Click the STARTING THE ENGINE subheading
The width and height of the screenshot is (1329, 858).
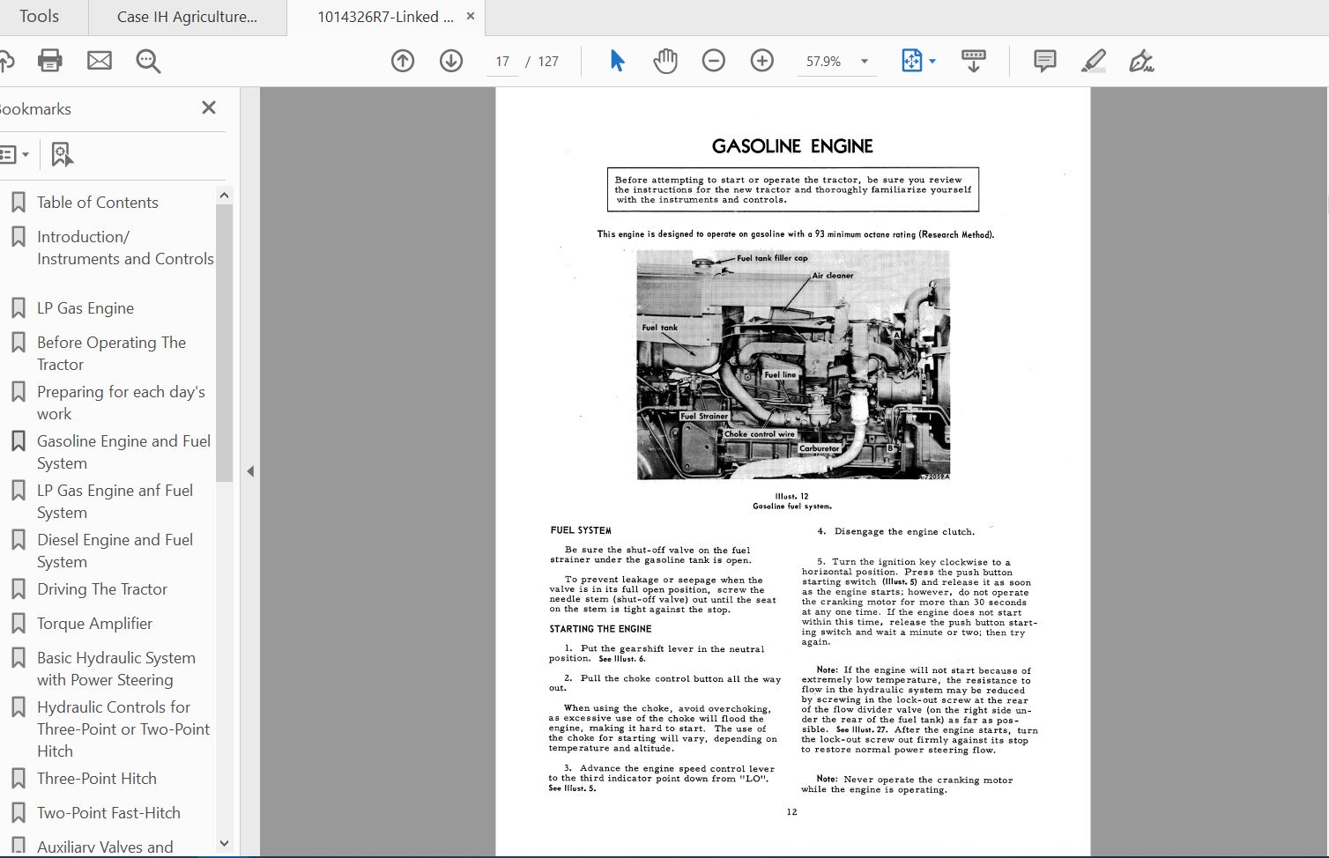pos(600,629)
